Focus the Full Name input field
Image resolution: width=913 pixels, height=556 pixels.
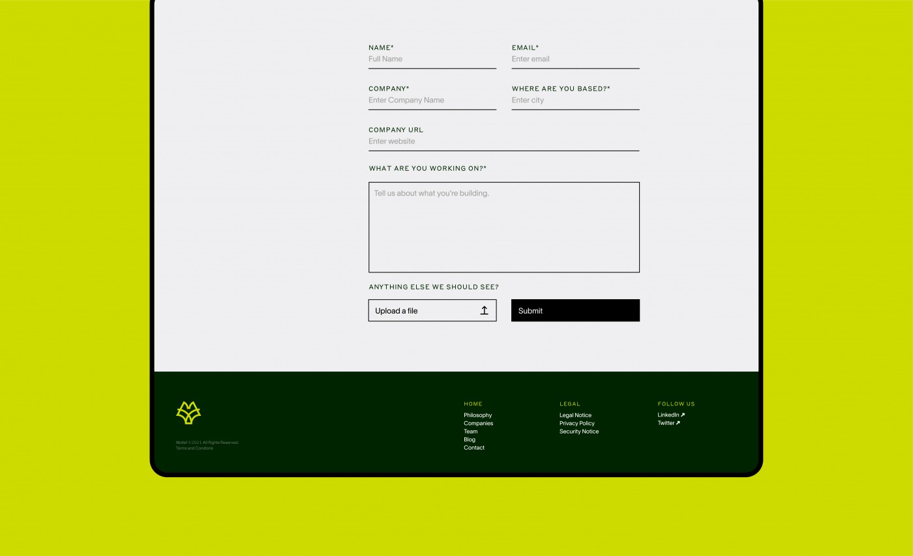(x=432, y=59)
